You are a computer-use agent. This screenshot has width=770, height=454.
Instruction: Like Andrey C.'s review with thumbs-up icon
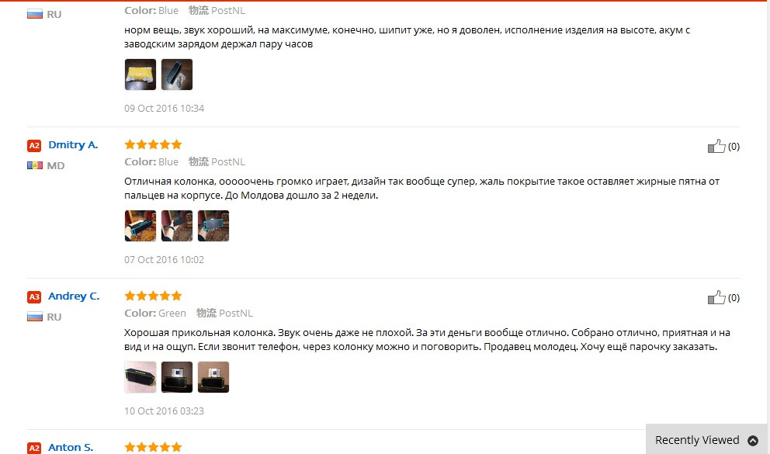[x=716, y=297]
